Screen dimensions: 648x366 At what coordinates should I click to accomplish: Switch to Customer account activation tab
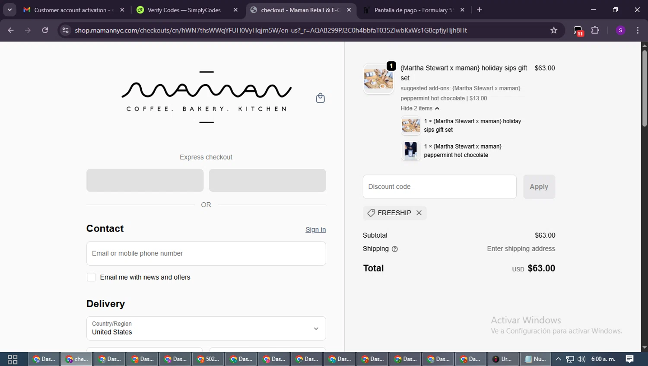click(73, 10)
